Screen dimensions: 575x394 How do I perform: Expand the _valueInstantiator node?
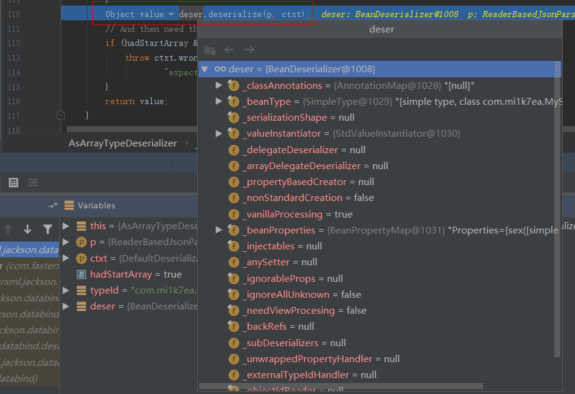tap(219, 134)
